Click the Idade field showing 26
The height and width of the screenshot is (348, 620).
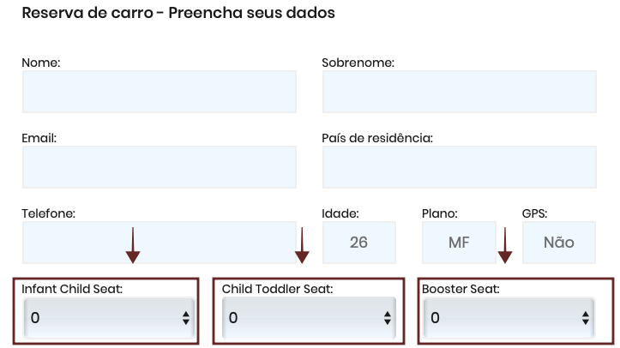pos(358,243)
